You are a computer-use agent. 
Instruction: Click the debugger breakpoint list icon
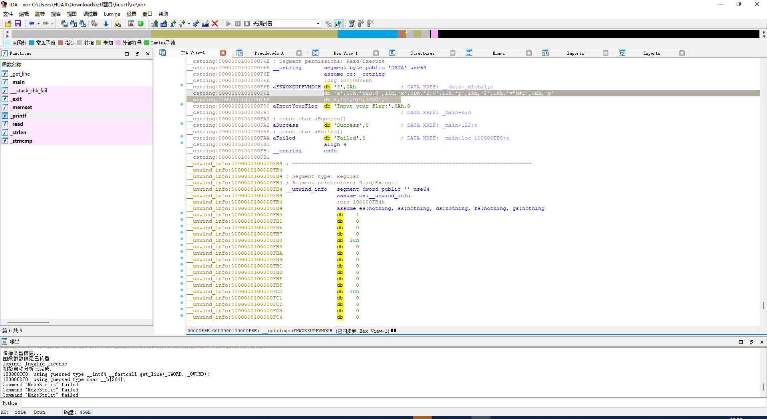point(352,24)
